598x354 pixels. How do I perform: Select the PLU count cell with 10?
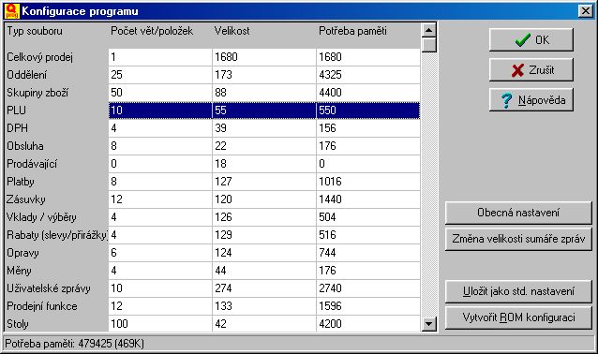point(160,111)
